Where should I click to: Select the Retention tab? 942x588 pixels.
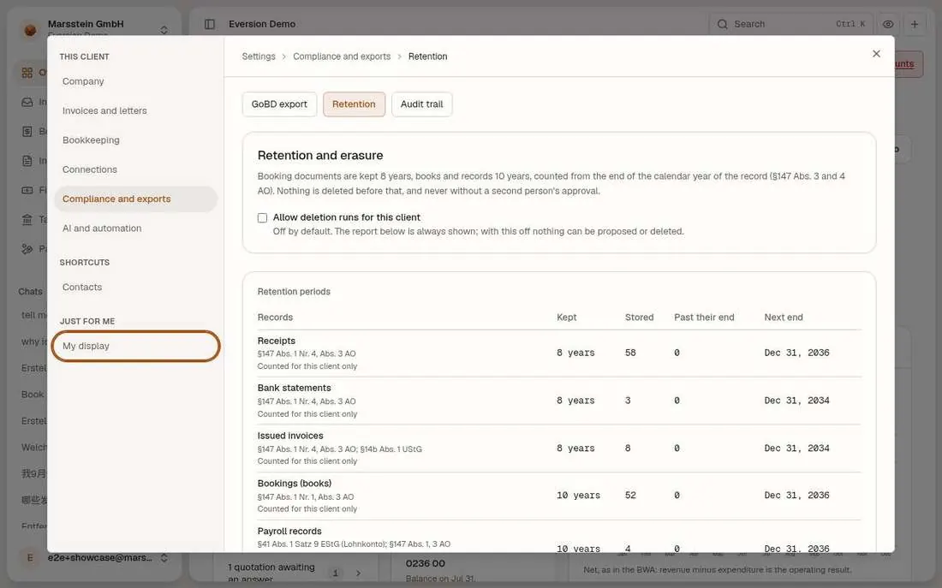(354, 104)
